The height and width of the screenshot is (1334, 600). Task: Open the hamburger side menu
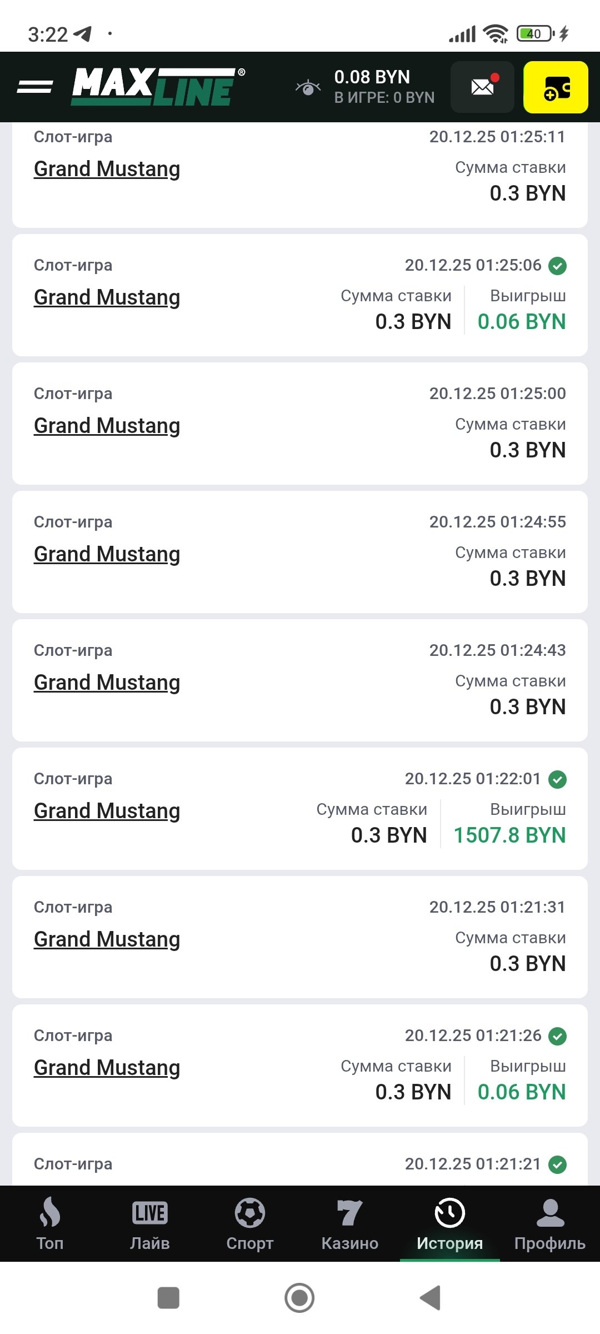(34, 87)
